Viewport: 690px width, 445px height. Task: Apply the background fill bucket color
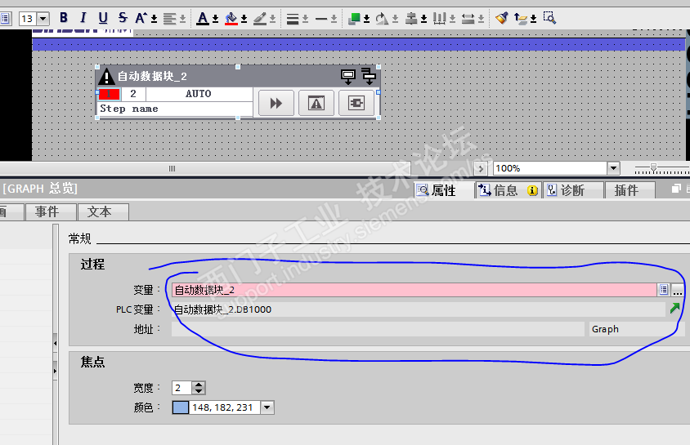click(231, 19)
